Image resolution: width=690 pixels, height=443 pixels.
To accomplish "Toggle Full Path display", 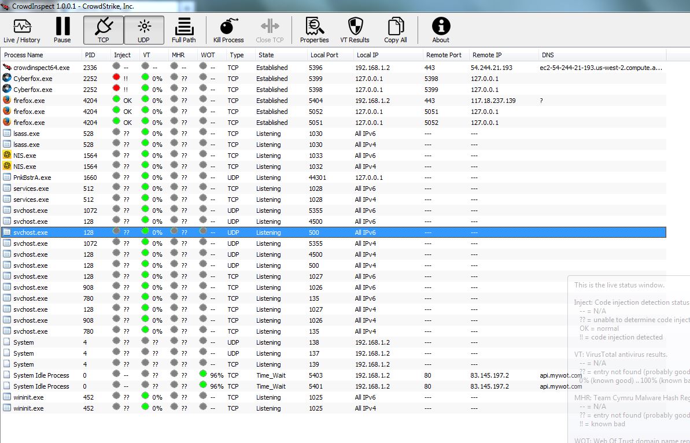I will (184, 31).
